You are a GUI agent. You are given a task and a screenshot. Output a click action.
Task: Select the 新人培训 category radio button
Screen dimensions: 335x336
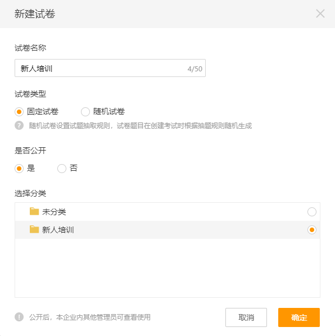point(311,230)
